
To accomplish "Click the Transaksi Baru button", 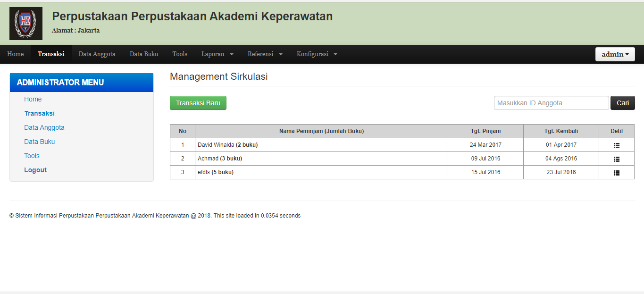I will click(198, 102).
